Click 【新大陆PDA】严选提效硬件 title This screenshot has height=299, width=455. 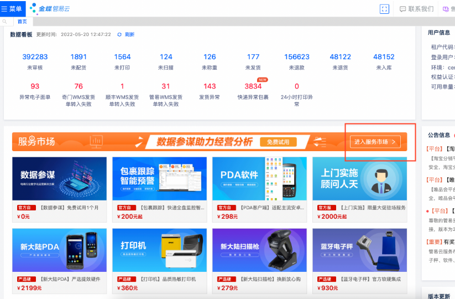click(x=70, y=279)
